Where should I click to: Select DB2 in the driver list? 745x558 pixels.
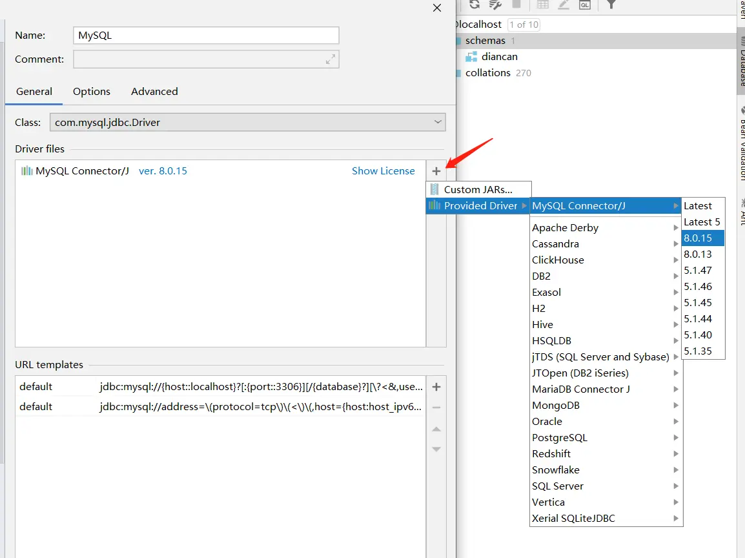(x=606, y=276)
